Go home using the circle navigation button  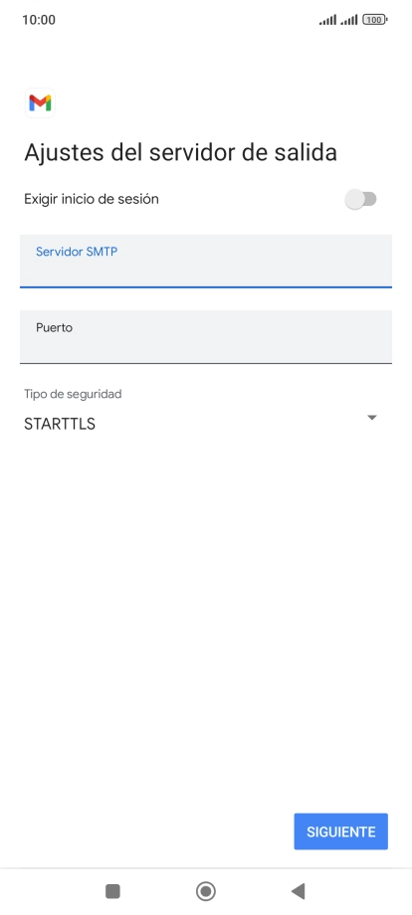click(206, 891)
